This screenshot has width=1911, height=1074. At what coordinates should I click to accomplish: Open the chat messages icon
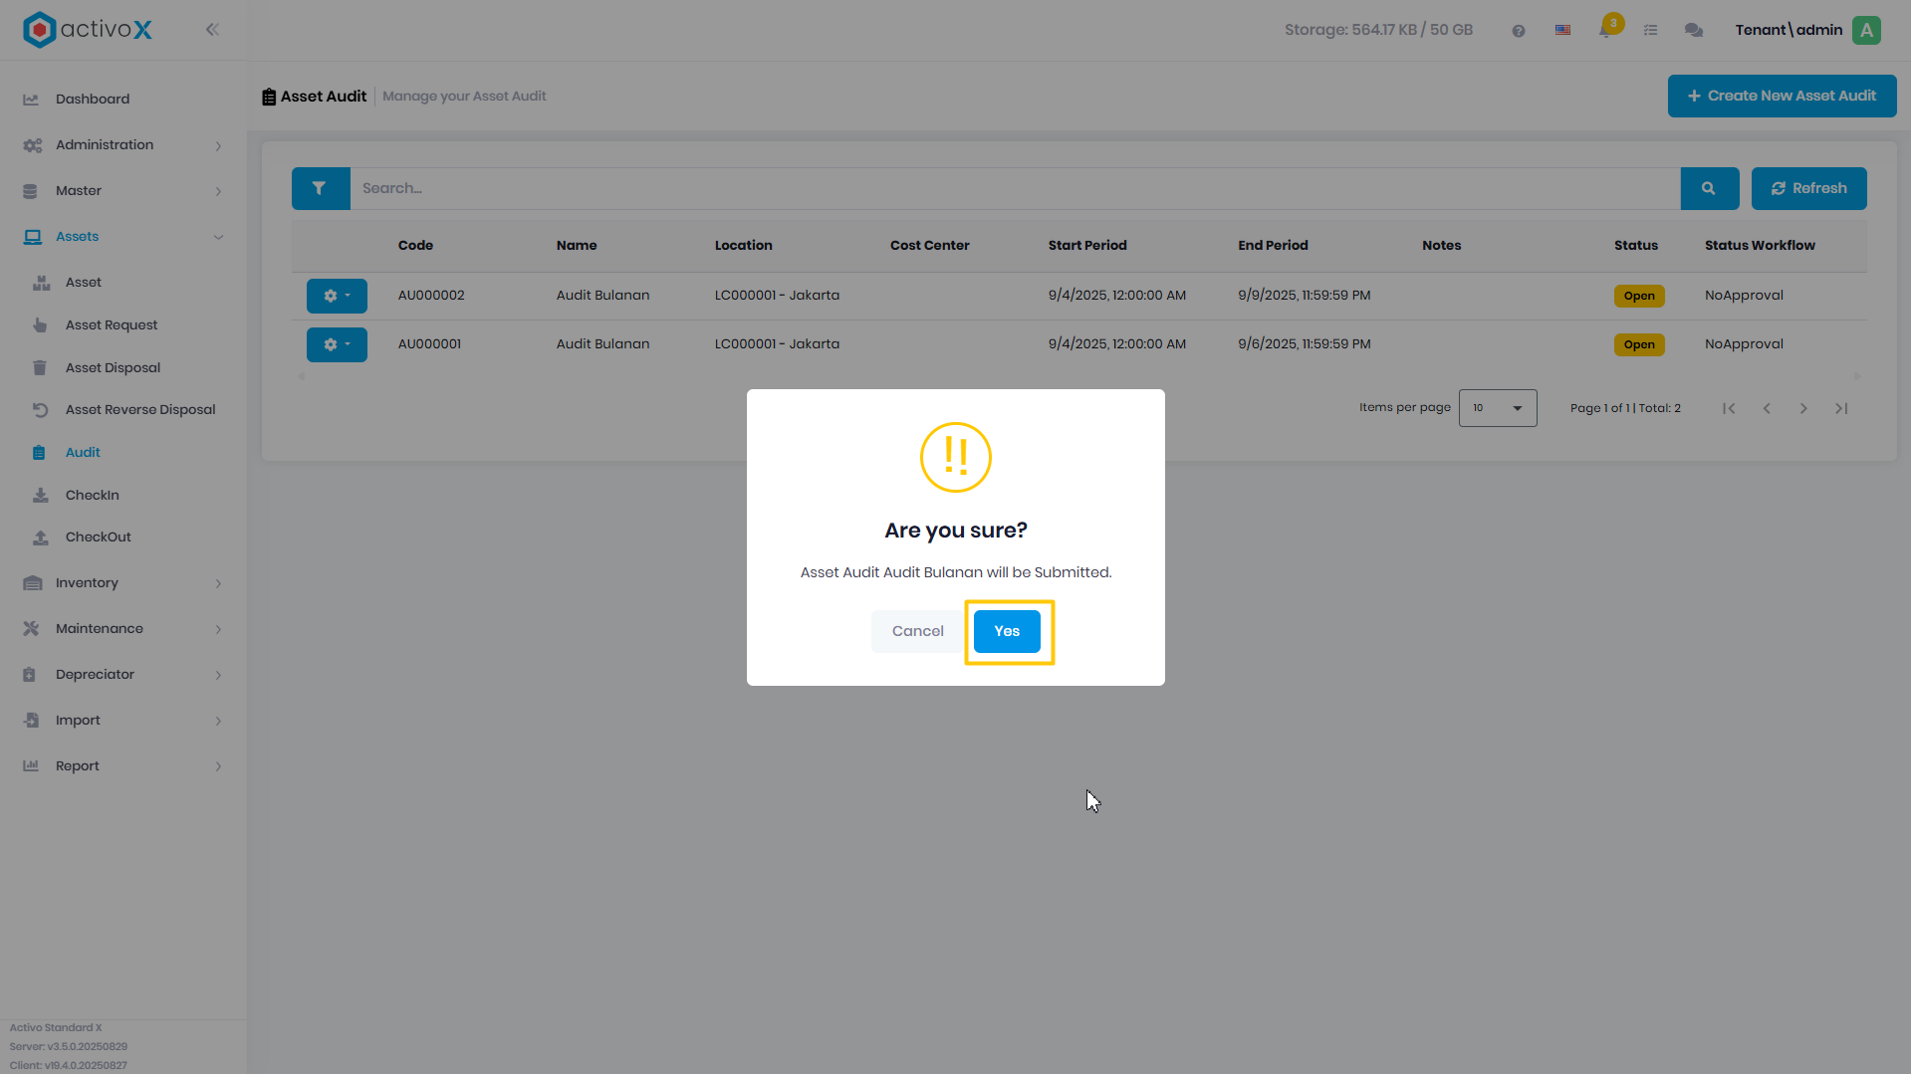point(1693,31)
